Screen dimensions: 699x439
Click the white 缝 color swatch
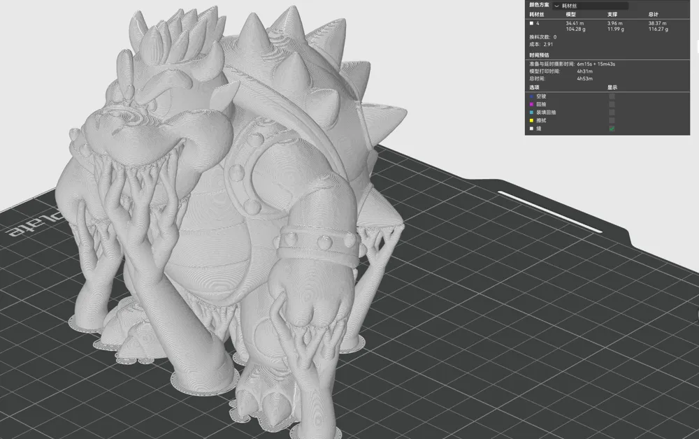click(x=531, y=129)
